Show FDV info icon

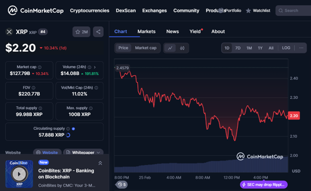click(33, 88)
